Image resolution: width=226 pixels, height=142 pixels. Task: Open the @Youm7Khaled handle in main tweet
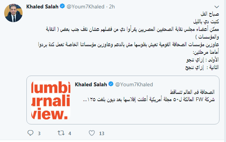(86, 6)
